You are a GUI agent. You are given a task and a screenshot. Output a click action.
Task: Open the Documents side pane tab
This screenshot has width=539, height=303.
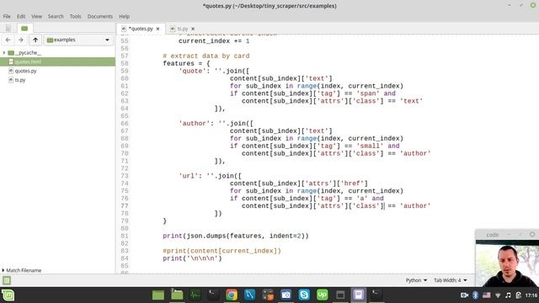click(8, 29)
